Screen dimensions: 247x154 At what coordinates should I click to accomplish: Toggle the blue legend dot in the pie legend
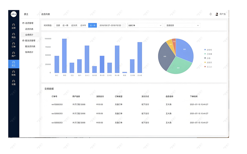(x=205, y=50)
